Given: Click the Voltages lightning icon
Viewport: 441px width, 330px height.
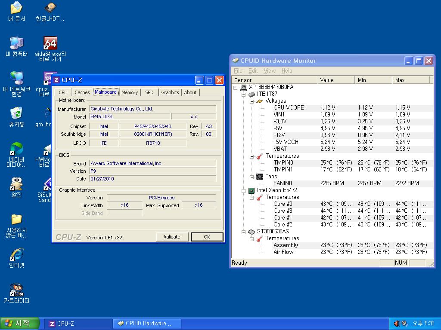Looking at the screenshot, I should click(x=259, y=101).
